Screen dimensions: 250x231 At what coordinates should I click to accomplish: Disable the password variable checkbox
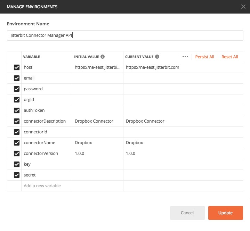point(17,89)
